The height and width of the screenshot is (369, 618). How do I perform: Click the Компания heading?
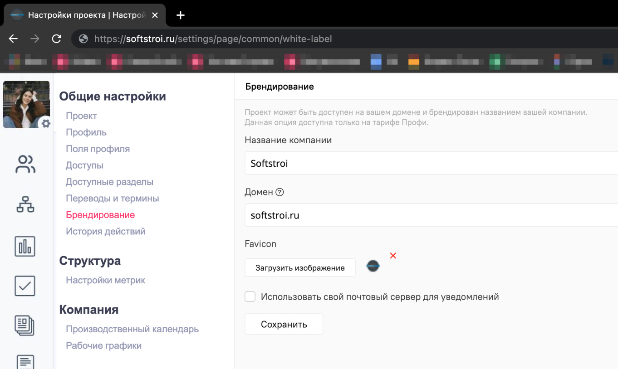(89, 310)
